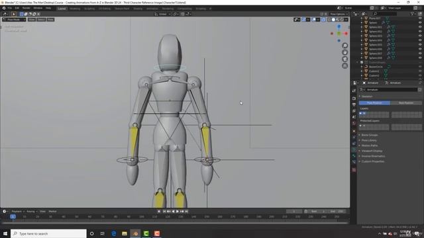Open the Edit menu
This screenshot has width=424, height=238.
pos(17,8)
